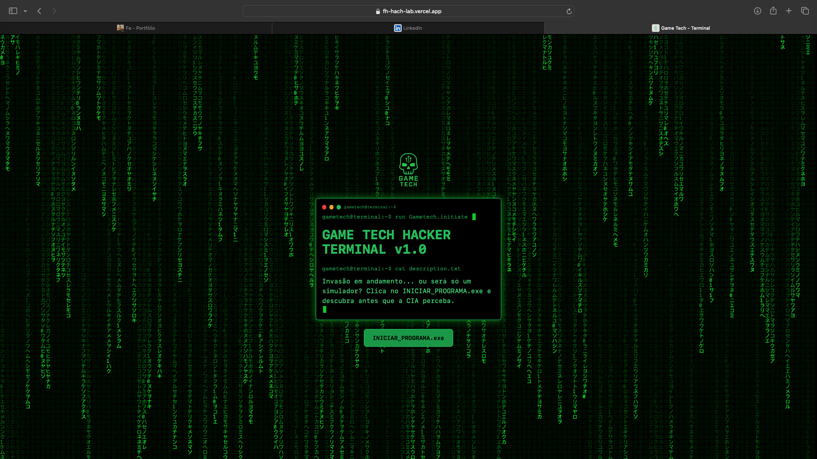Launch INICIAR_PROGRAMA.exe

pos(408,338)
